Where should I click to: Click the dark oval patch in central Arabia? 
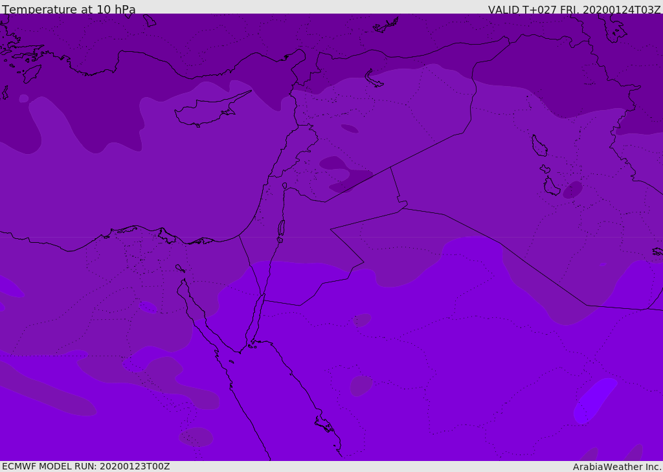[x=361, y=385]
